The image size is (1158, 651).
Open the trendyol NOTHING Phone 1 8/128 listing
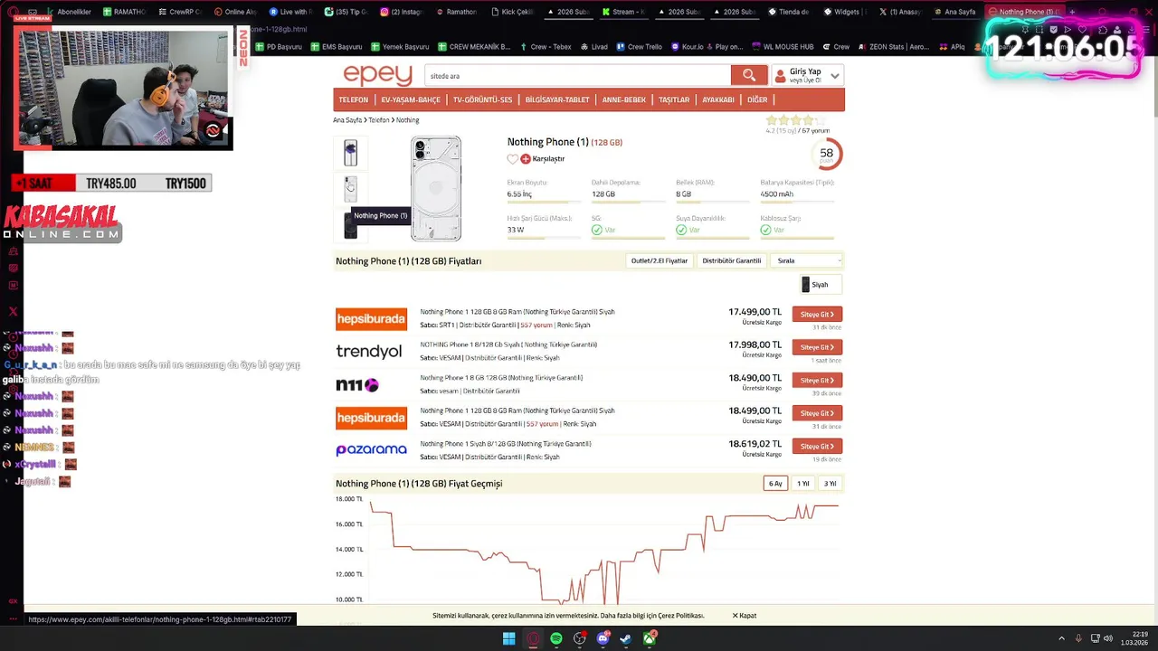click(x=508, y=344)
